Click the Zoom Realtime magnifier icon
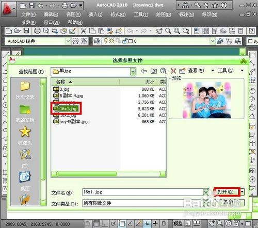 (168, 31)
